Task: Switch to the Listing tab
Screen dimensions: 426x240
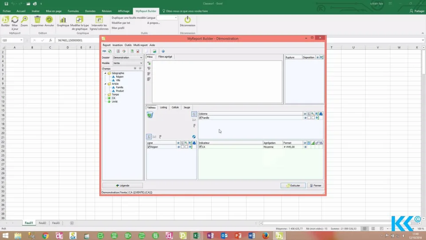Action: point(164,108)
